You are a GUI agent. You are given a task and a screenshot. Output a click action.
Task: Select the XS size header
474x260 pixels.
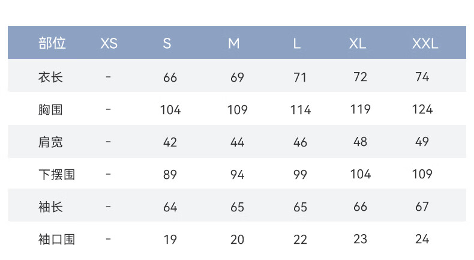pyautogui.click(x=109, y=44)
